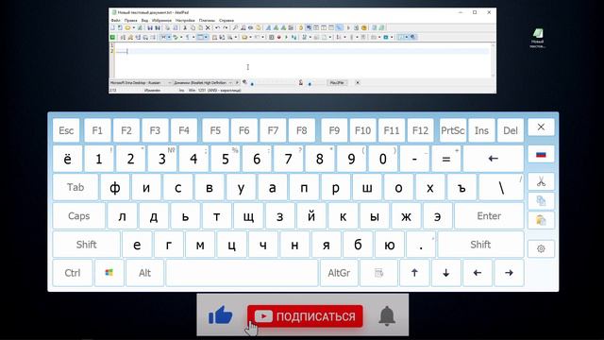This screenshot has width=604, height=340.
Task: Click the 1251 (ANSI - кириллица) status entry
Action: pyautogui.click(x=220, y=91)
